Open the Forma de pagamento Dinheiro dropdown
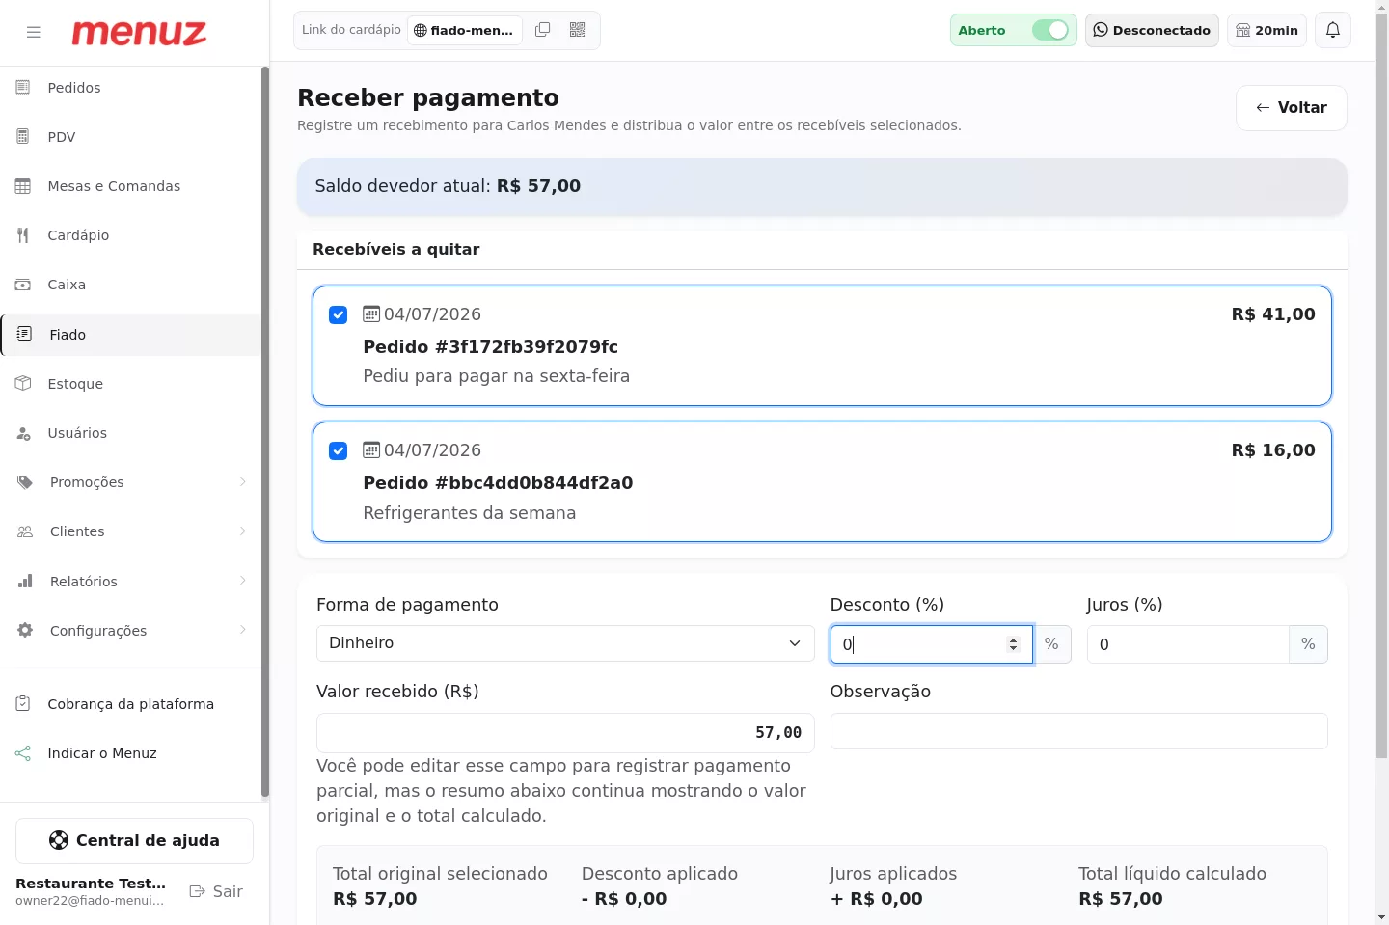 (x=565, y=643)
